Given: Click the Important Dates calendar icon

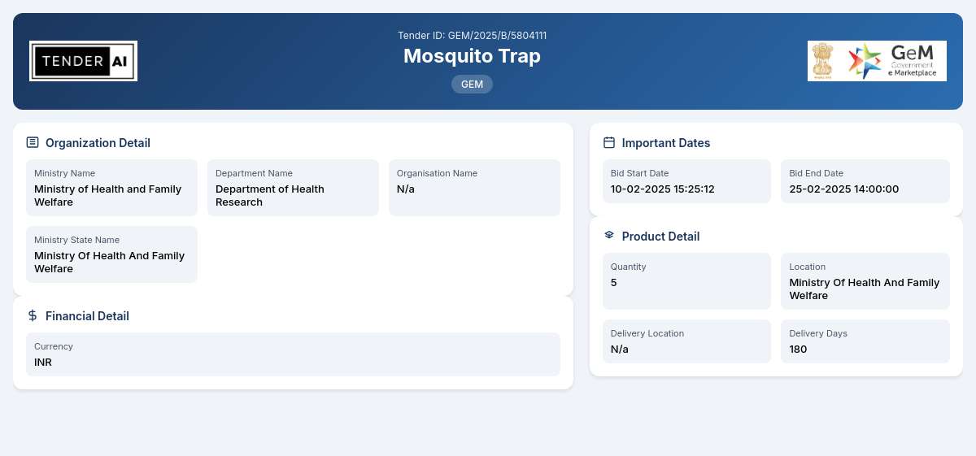Looking at the screenshot, I should pos(609,142).
